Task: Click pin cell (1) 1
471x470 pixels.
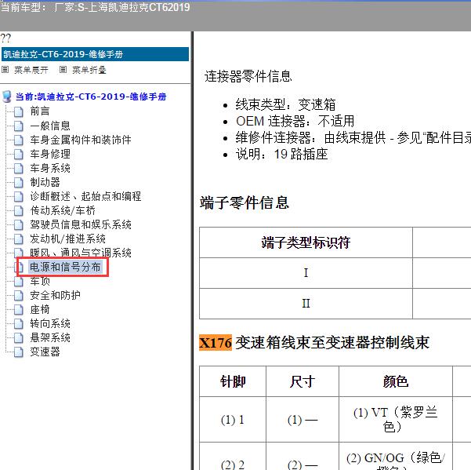Action: click(x=233, y=420)
